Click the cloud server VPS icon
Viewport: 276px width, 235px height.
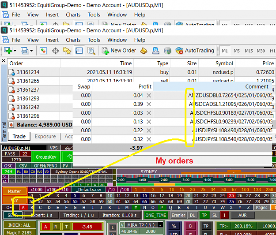click(155, 51)
